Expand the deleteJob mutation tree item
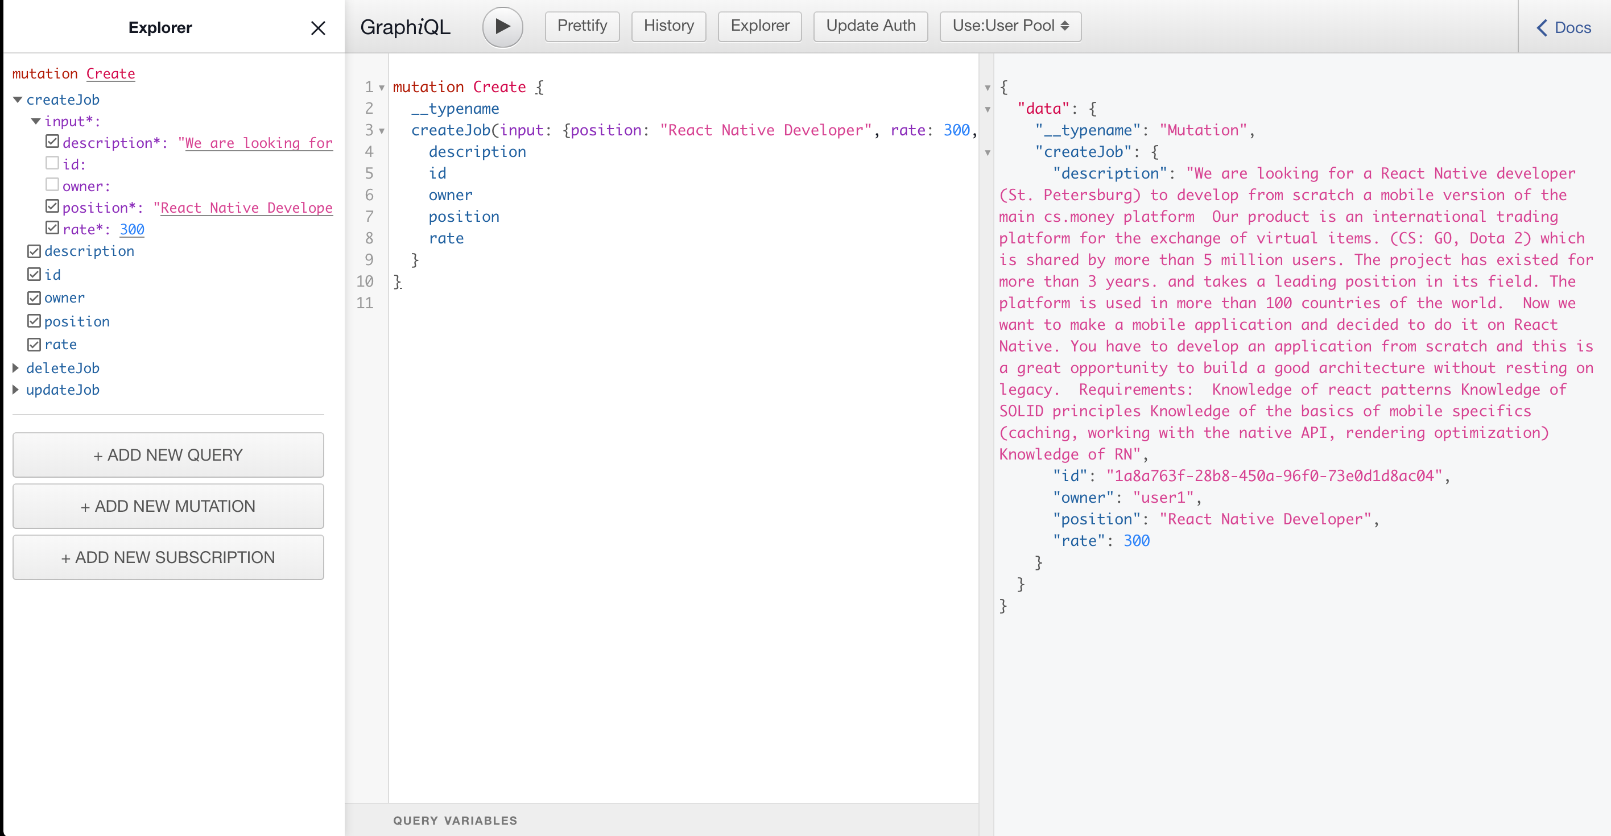 (x=16, y=367)
